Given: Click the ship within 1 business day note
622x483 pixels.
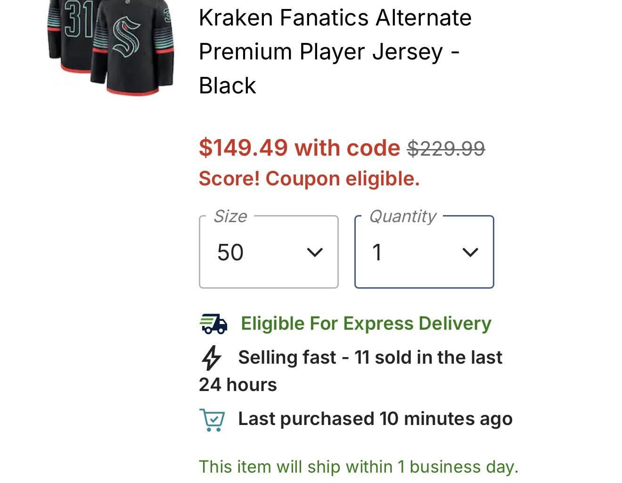Looking at the screenshot, I should point(358,466).
